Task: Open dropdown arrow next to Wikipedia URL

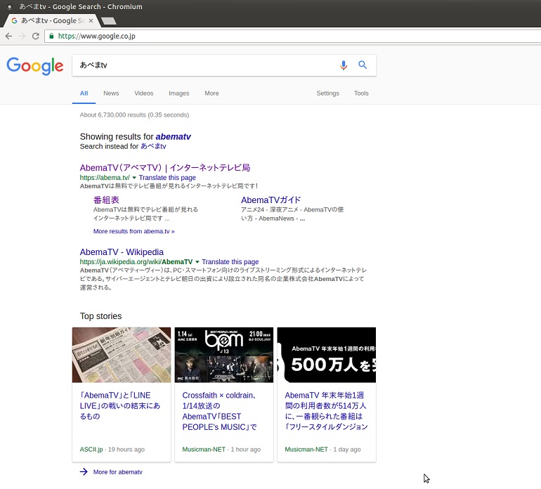Action: tap(197, 262)
